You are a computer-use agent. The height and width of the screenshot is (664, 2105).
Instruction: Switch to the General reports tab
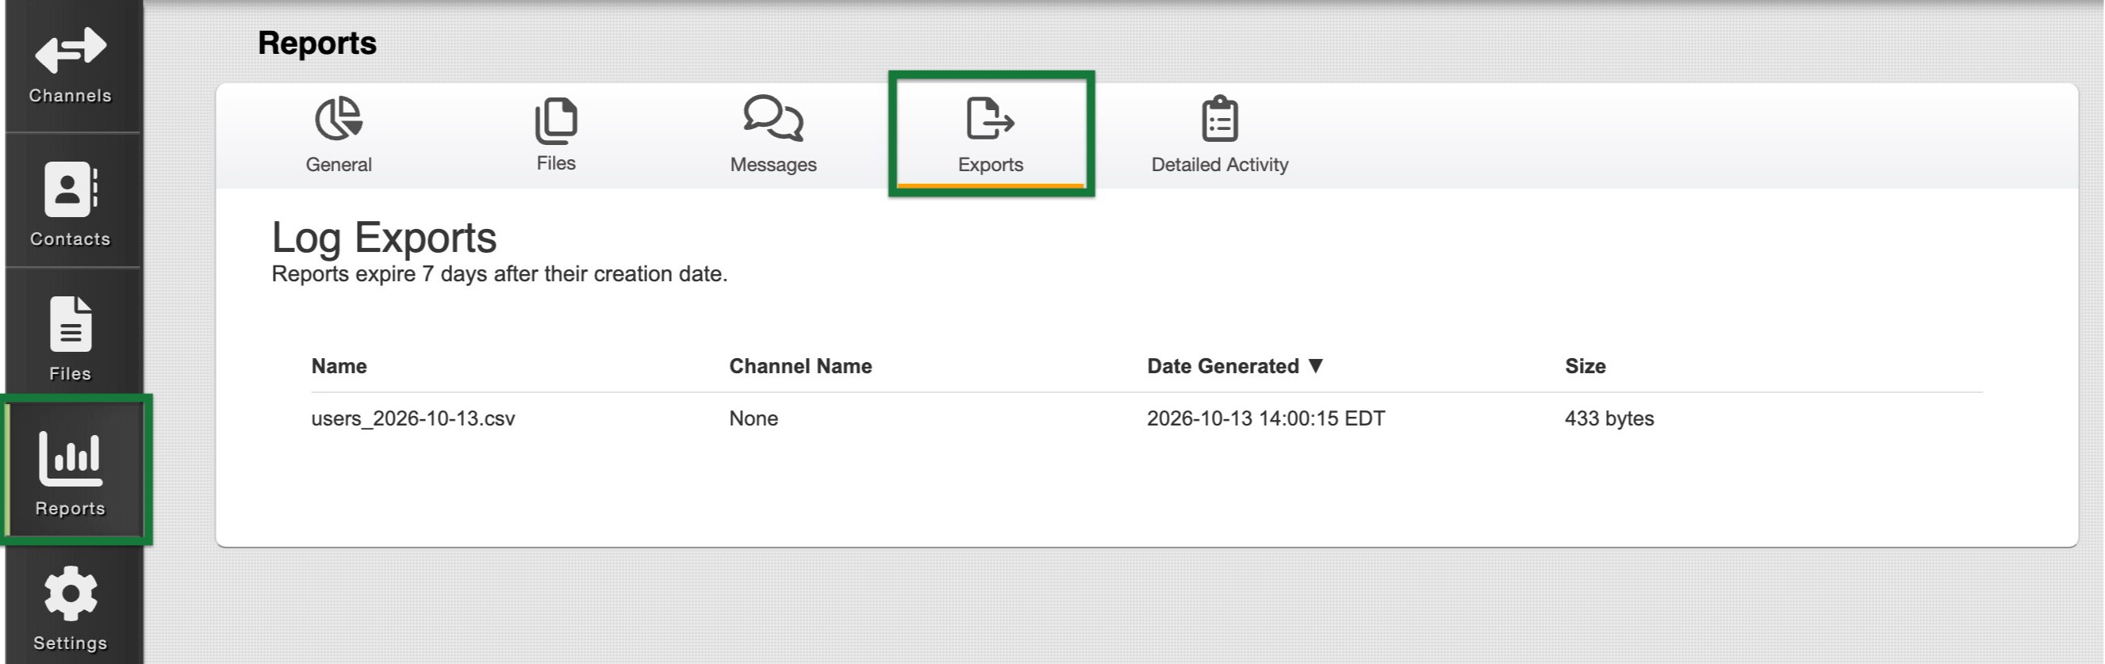pos(339,135)
